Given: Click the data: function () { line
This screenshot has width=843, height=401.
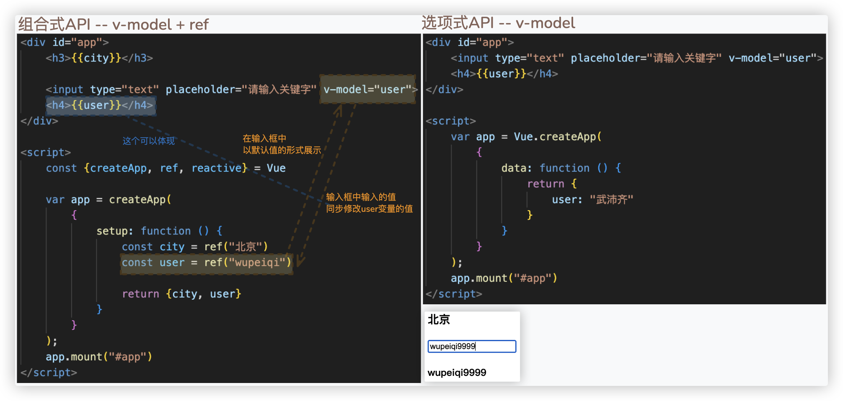Looking at the screenshot, I should click(561, 168).
